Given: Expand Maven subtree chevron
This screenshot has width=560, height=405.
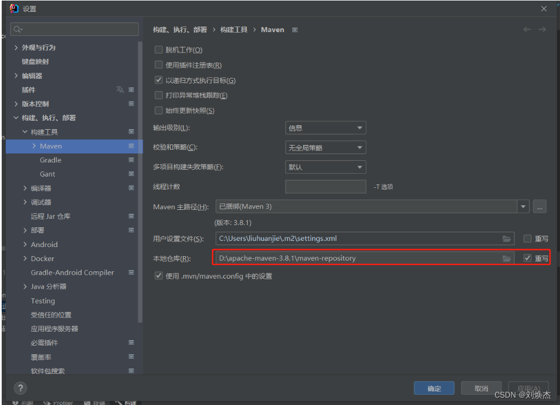Looking at the screenshot, I should pyautogui.click(x=34, y=146).
